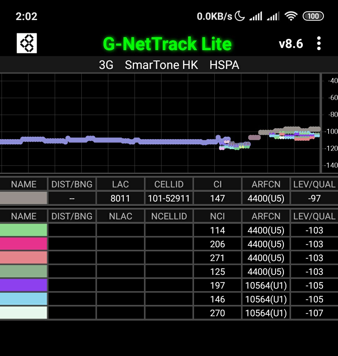Tap neighbor NCI 197
This screenshot has height=356, width=338.
[x=218, y=285]
